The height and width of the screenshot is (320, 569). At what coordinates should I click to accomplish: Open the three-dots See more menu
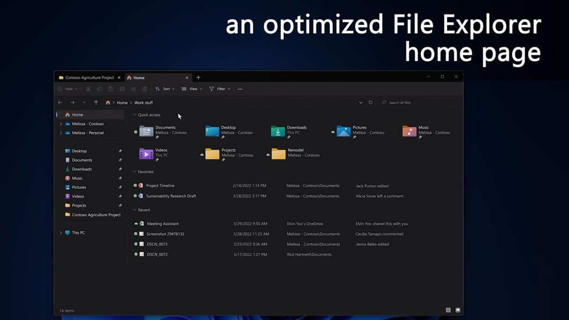[x=240, y=89]
